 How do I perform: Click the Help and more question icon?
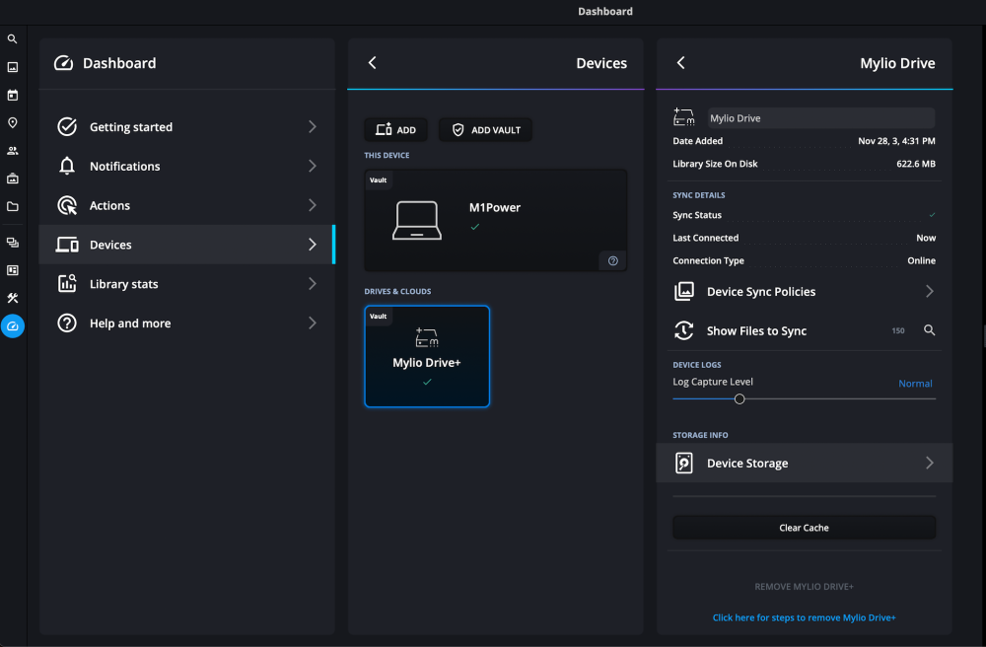(x=67, y=323)
